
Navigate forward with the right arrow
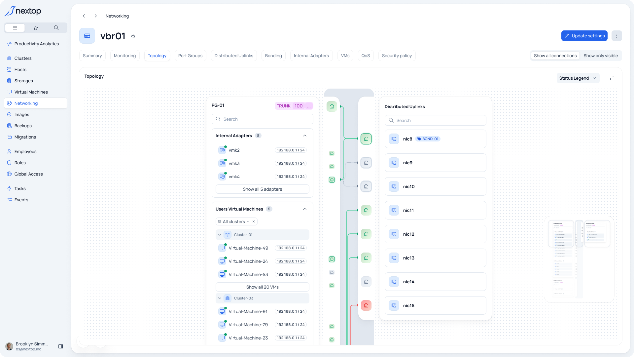[x=96, y=16]
